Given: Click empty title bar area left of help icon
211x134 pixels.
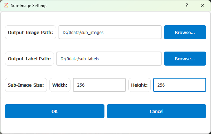Looking at the screenshot, I should (x=116, y=5).
